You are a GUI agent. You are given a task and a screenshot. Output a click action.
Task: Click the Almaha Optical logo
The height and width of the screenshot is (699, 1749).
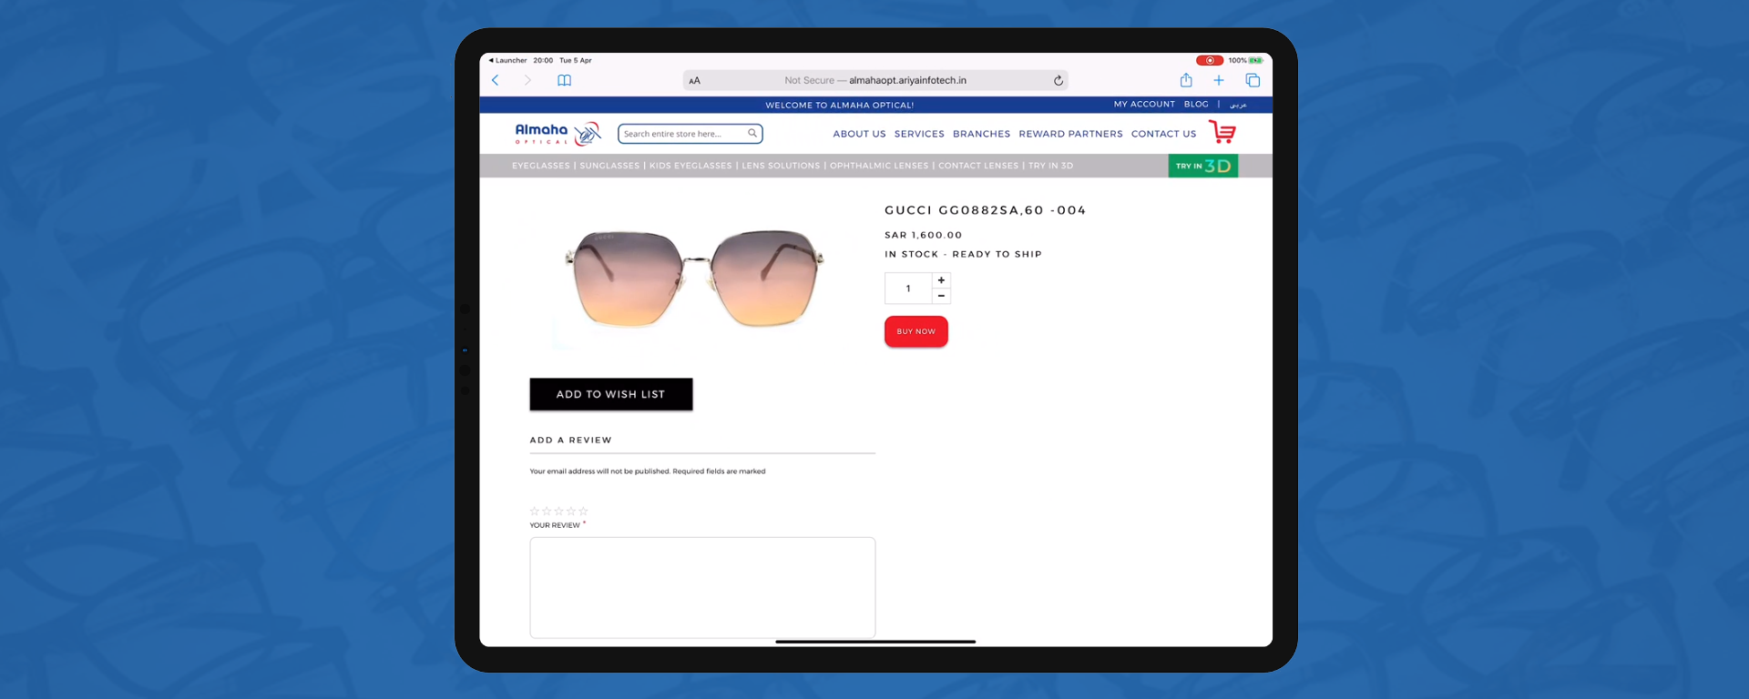[557, 134]
